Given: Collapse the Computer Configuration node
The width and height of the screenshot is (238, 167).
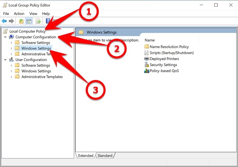Looking at the screenshot, I should (5, 37).
